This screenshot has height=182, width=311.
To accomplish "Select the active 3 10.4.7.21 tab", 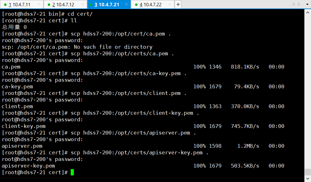I will click(106, 4).
